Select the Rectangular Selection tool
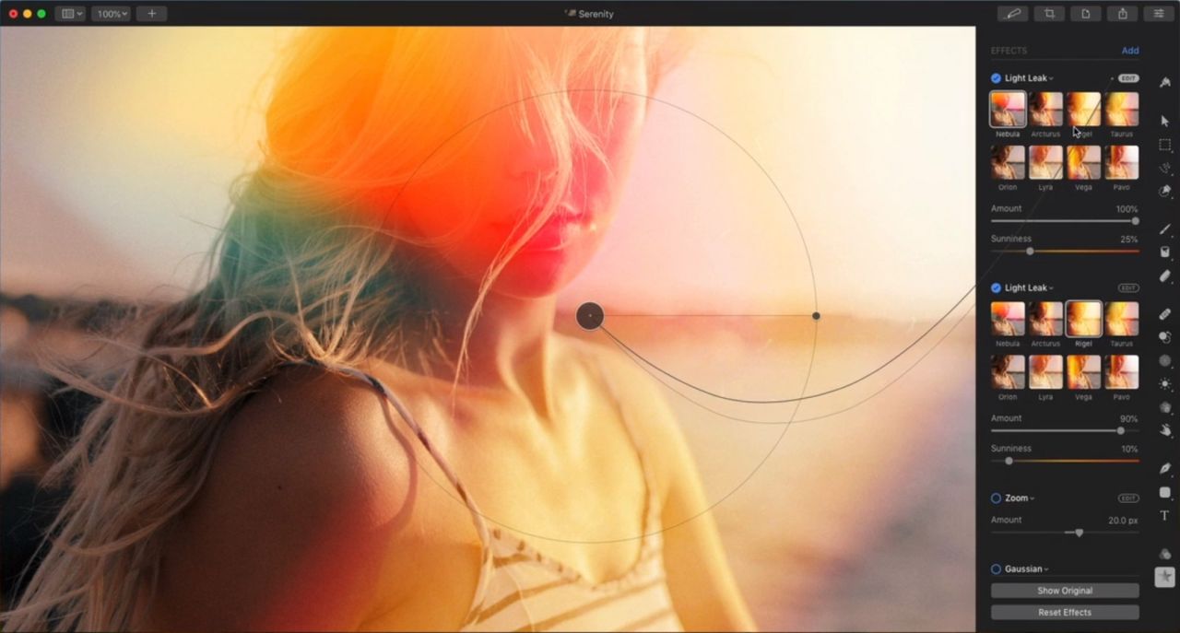 1164,145
